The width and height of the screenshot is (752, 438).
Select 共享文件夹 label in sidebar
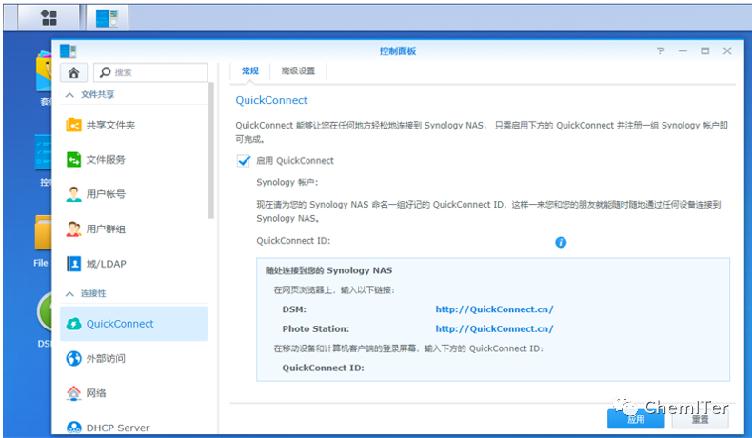click(x=110, y=126)
